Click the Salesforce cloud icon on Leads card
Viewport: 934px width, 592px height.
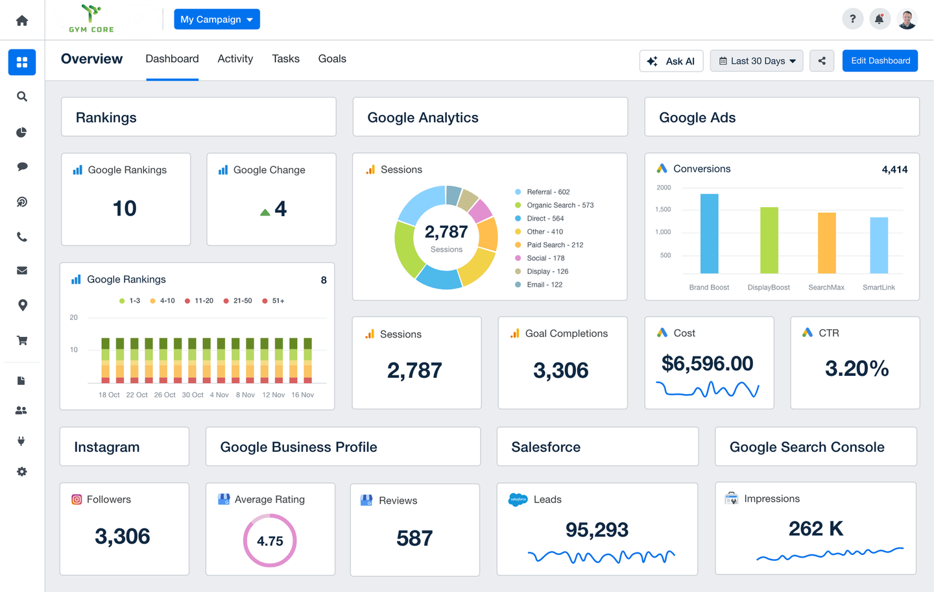pyautogui.click(x=518, y=499)
